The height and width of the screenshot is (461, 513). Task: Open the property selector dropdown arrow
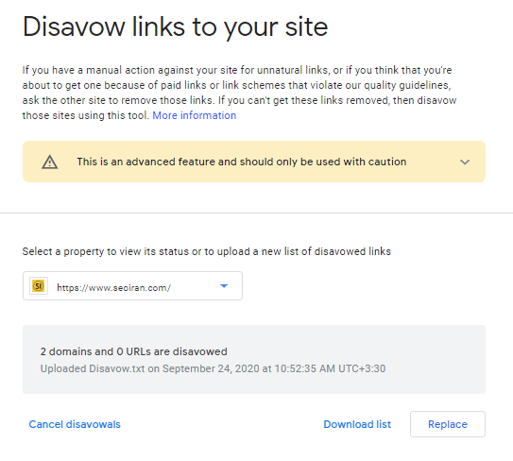click(x=224, y=286)
